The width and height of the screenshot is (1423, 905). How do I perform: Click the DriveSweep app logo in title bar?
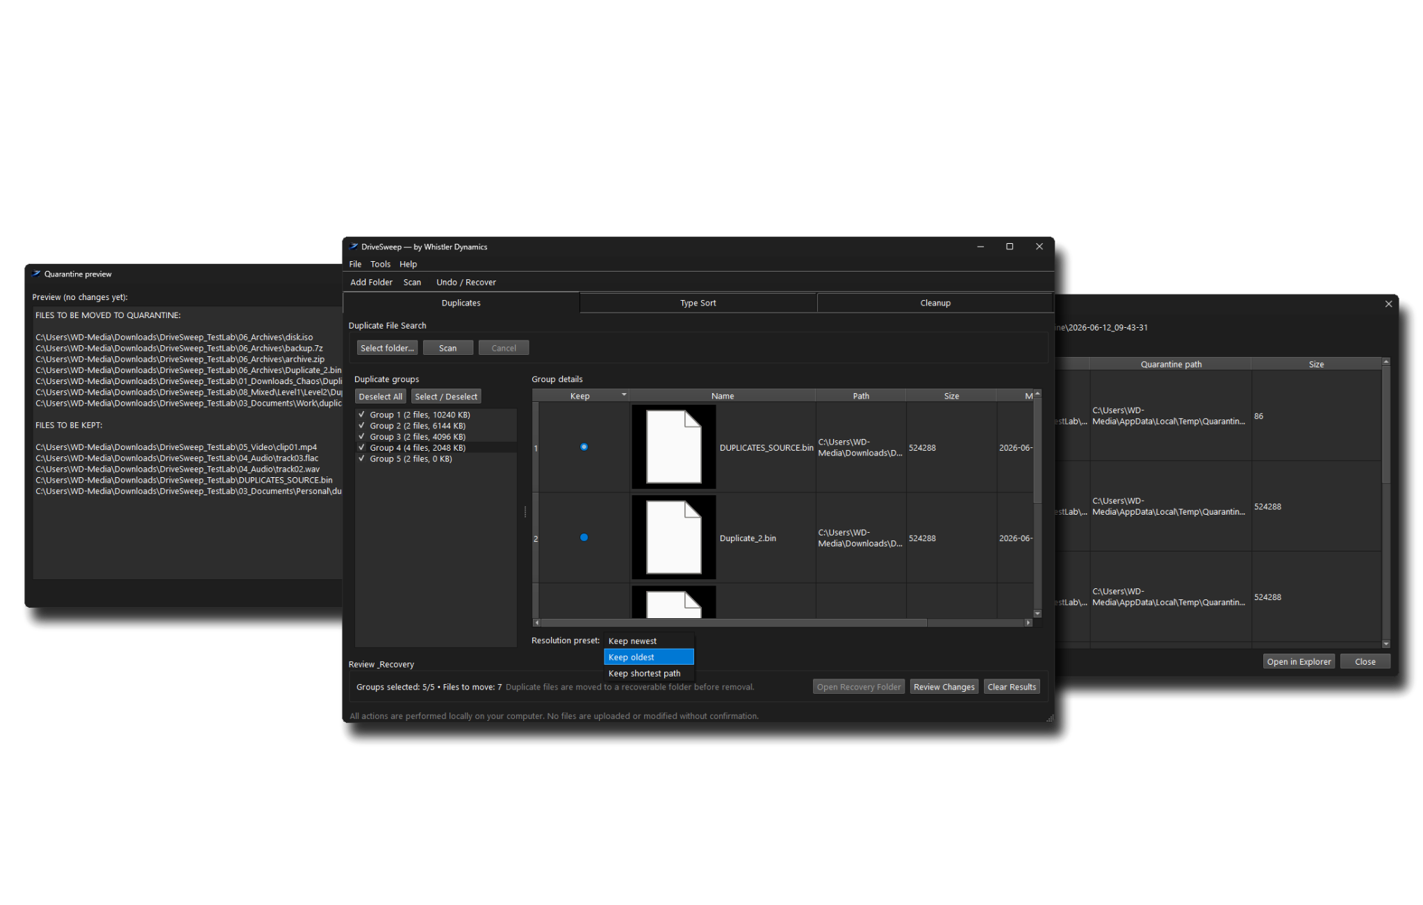(353, 247)
